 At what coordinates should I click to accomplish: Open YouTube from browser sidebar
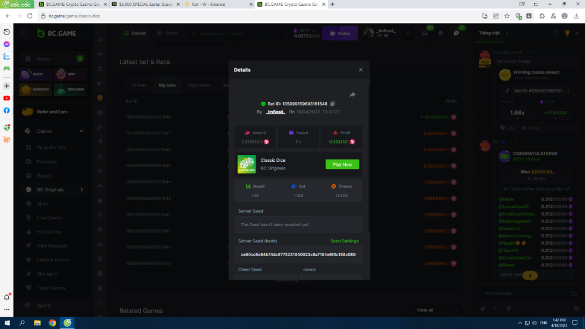tap(6, 98)
